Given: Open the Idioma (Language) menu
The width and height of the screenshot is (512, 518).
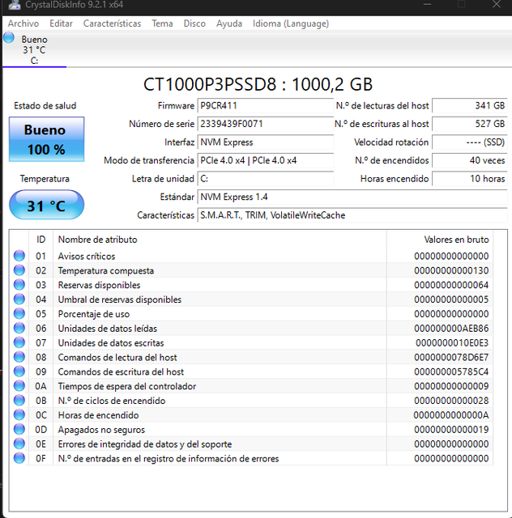Looking at the screenshot, I should [291, 23].
